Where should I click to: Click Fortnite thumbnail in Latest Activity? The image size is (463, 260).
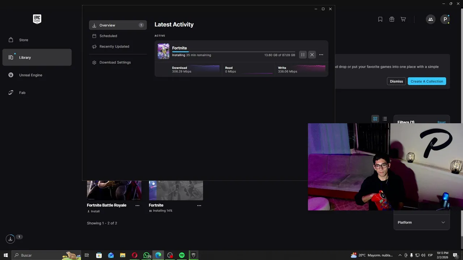pyautogui.click(x=163, y=51)
